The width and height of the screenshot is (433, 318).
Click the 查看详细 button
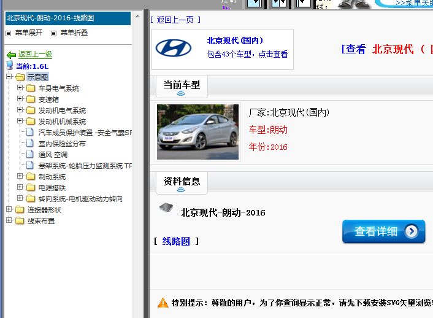(383, 231)
